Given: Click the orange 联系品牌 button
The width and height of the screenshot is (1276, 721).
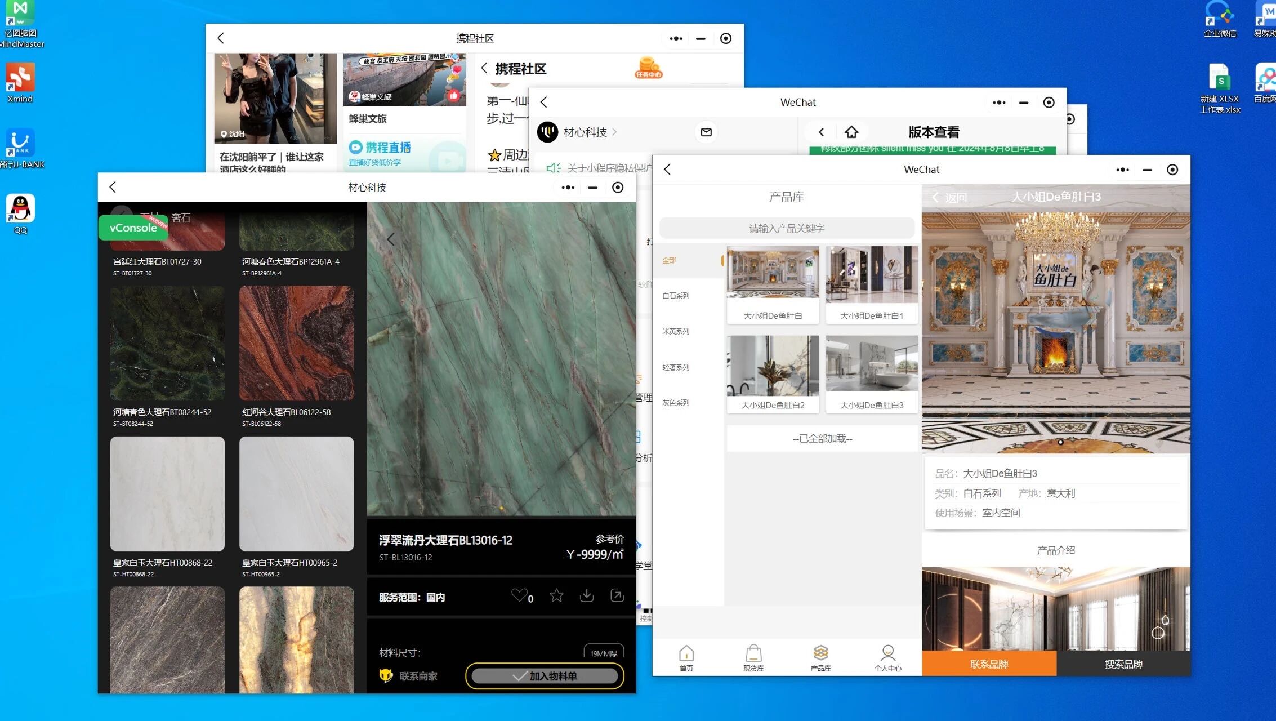Looking at the screenshot, I should pos(989,664).
